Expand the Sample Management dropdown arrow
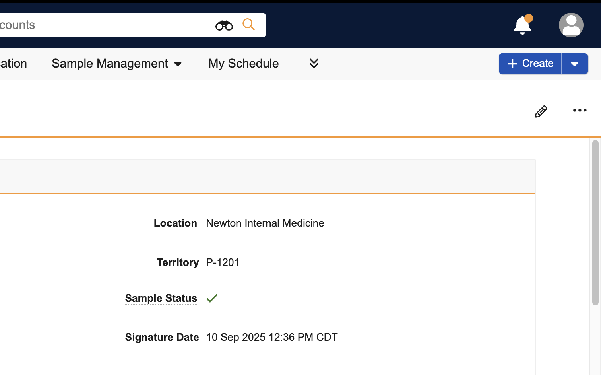The width and height of the screenshot is (601, 375). pos(178,64)
